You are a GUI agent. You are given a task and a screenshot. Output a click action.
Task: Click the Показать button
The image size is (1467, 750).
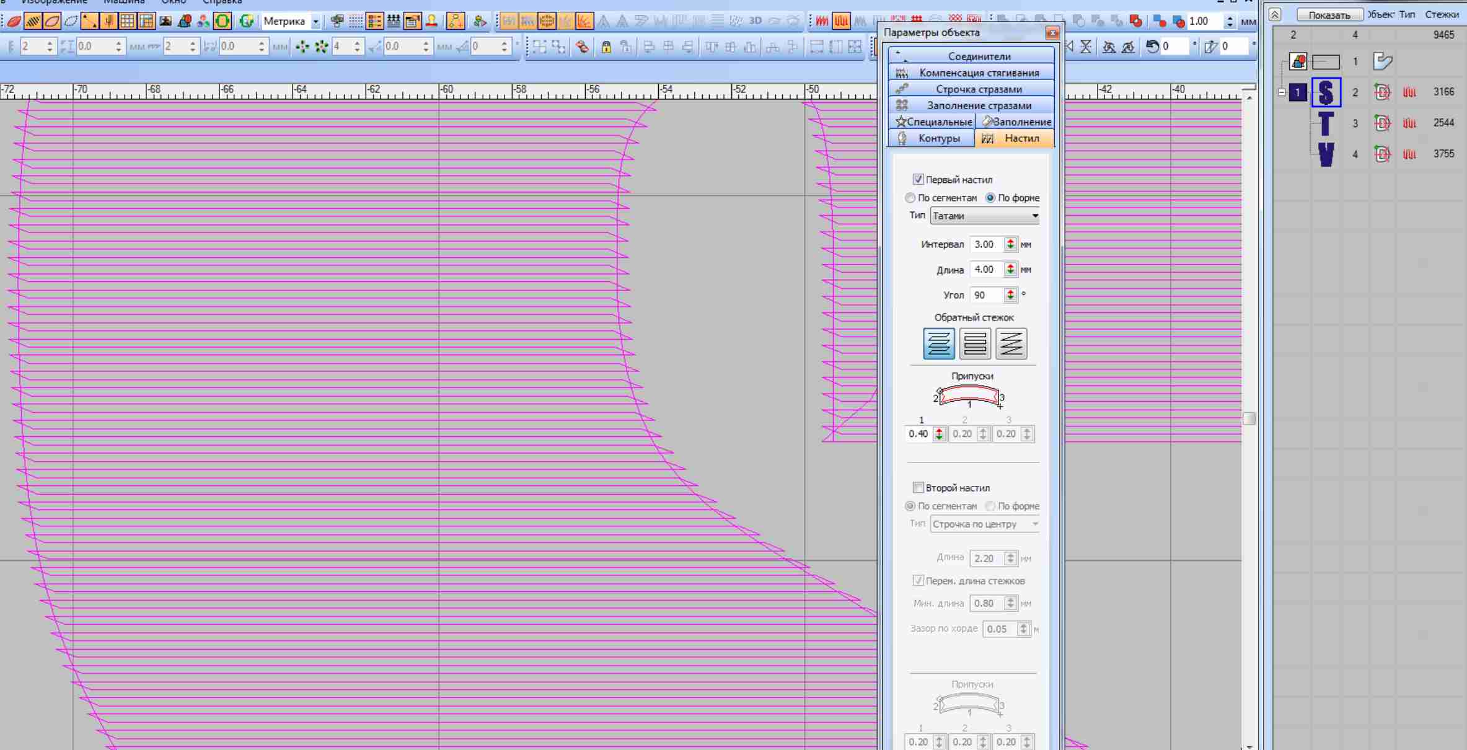coord(1329,15)
